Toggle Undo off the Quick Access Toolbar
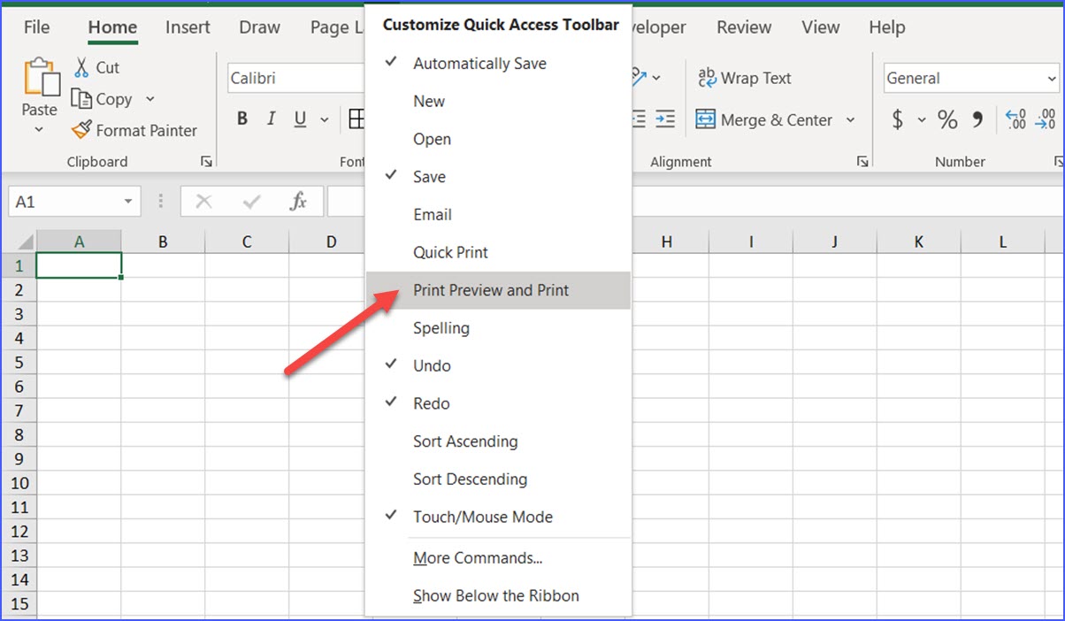This screenshot has height=621, width=1065. coord(431,365)
